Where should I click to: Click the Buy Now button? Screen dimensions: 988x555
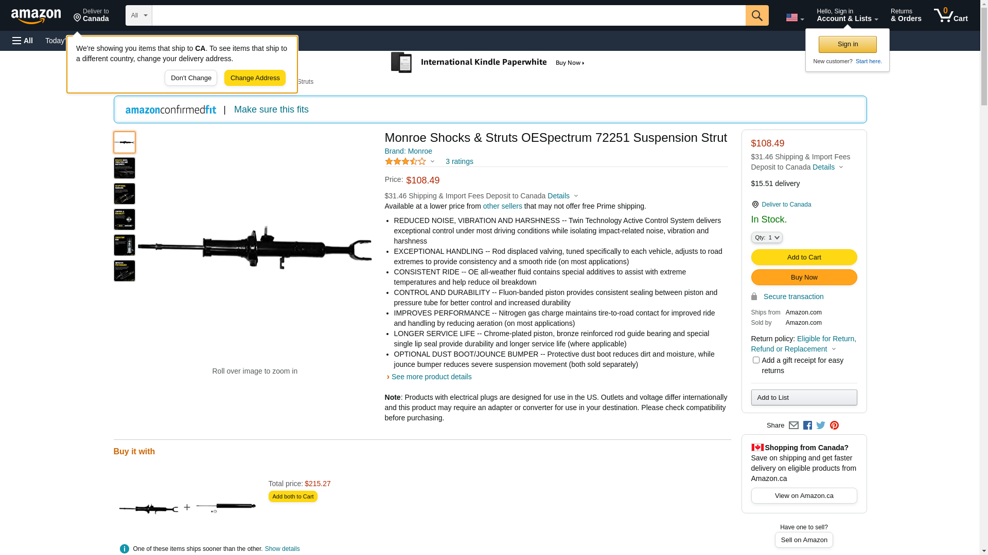click(804, 277)
